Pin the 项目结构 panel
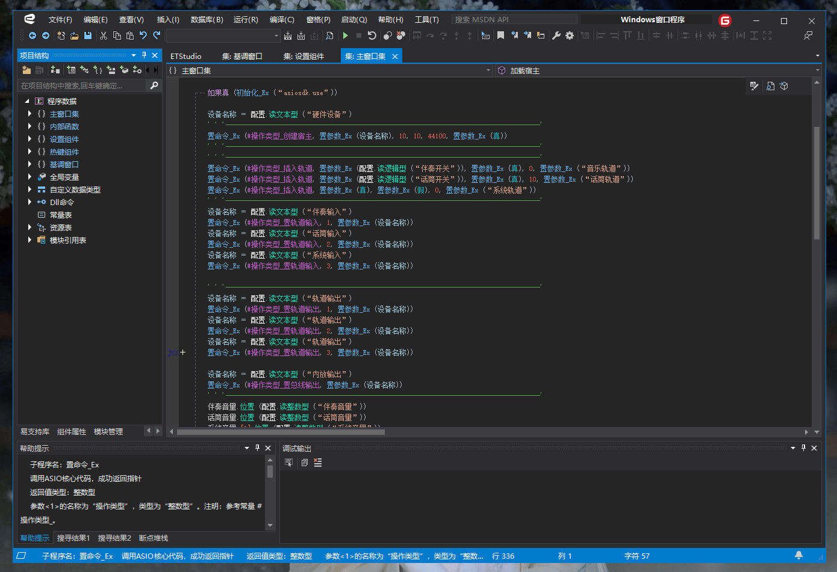 tap(144, 55)
